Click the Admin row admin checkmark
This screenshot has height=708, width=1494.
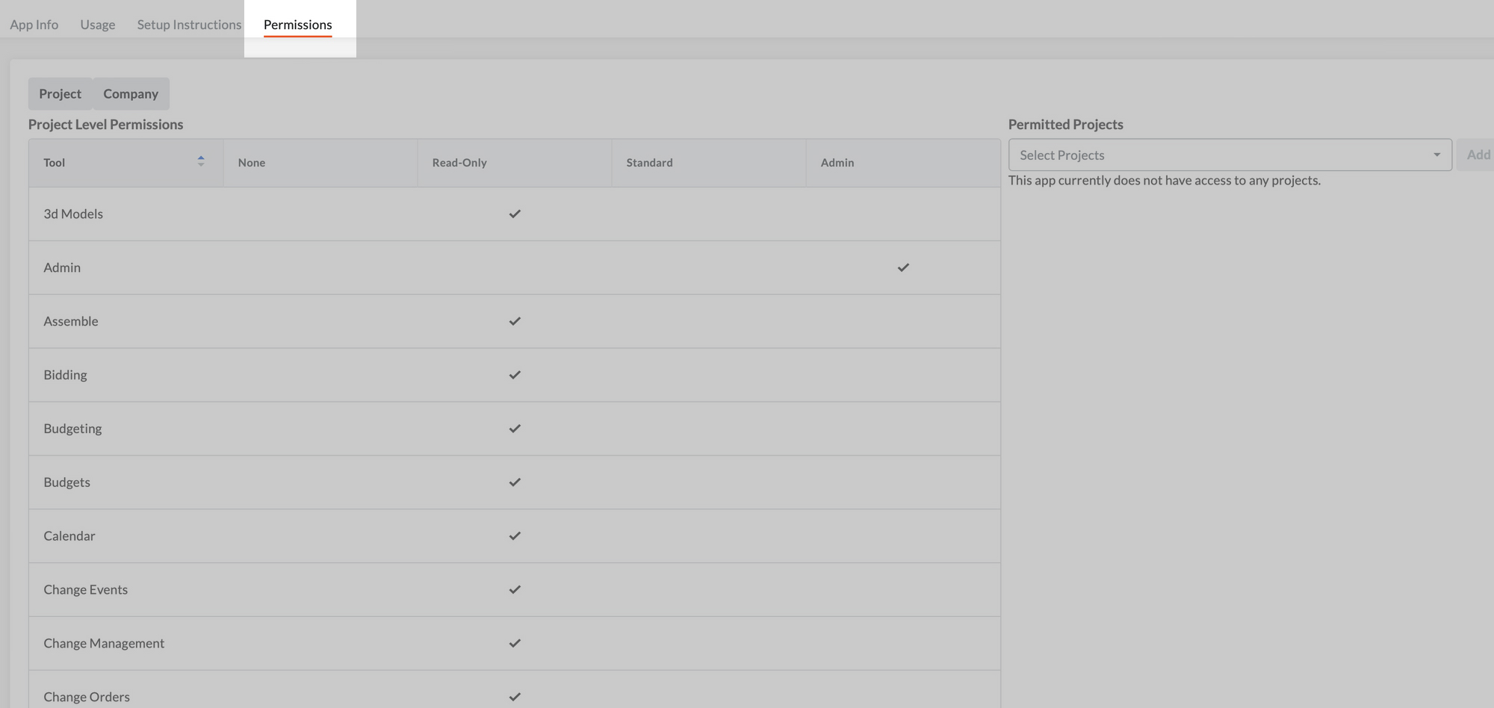pyautogui.click(x=903, y=267)
